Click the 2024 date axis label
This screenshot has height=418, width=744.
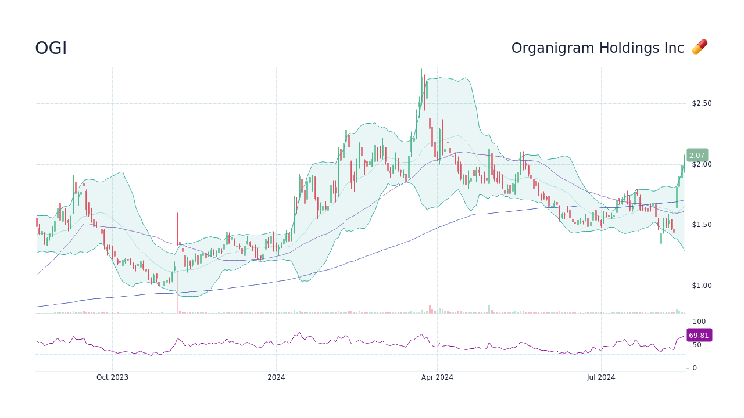coord(276,377)
